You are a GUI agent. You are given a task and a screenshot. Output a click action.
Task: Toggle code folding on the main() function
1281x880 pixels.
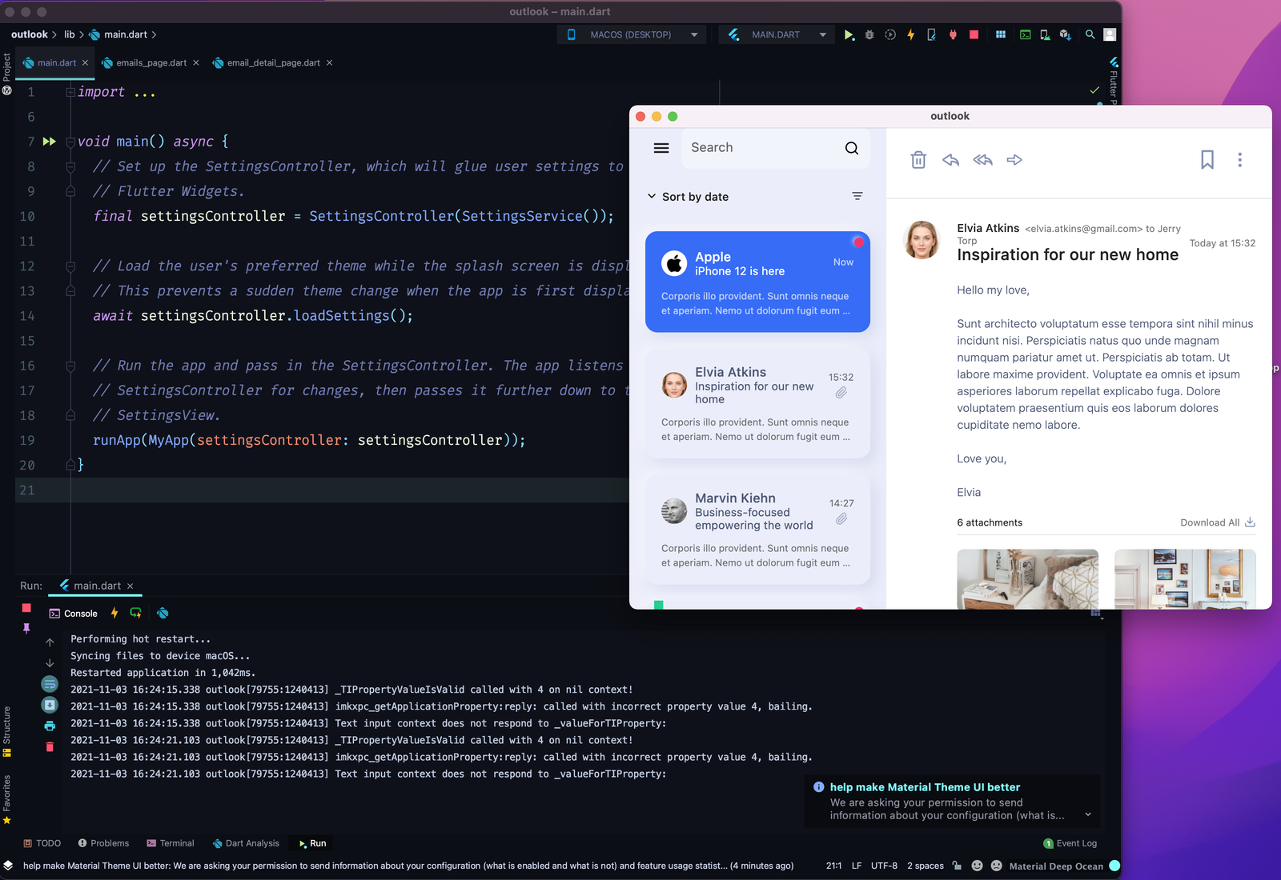(70, 142)
